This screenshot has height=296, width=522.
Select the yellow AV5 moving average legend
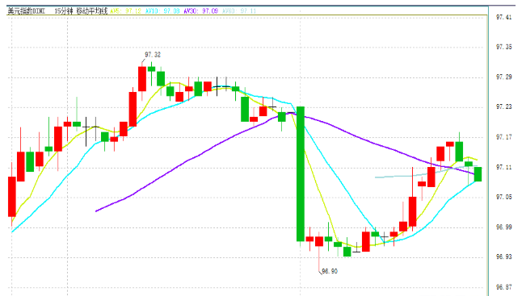pyautogui.click(x=126, y=11)
